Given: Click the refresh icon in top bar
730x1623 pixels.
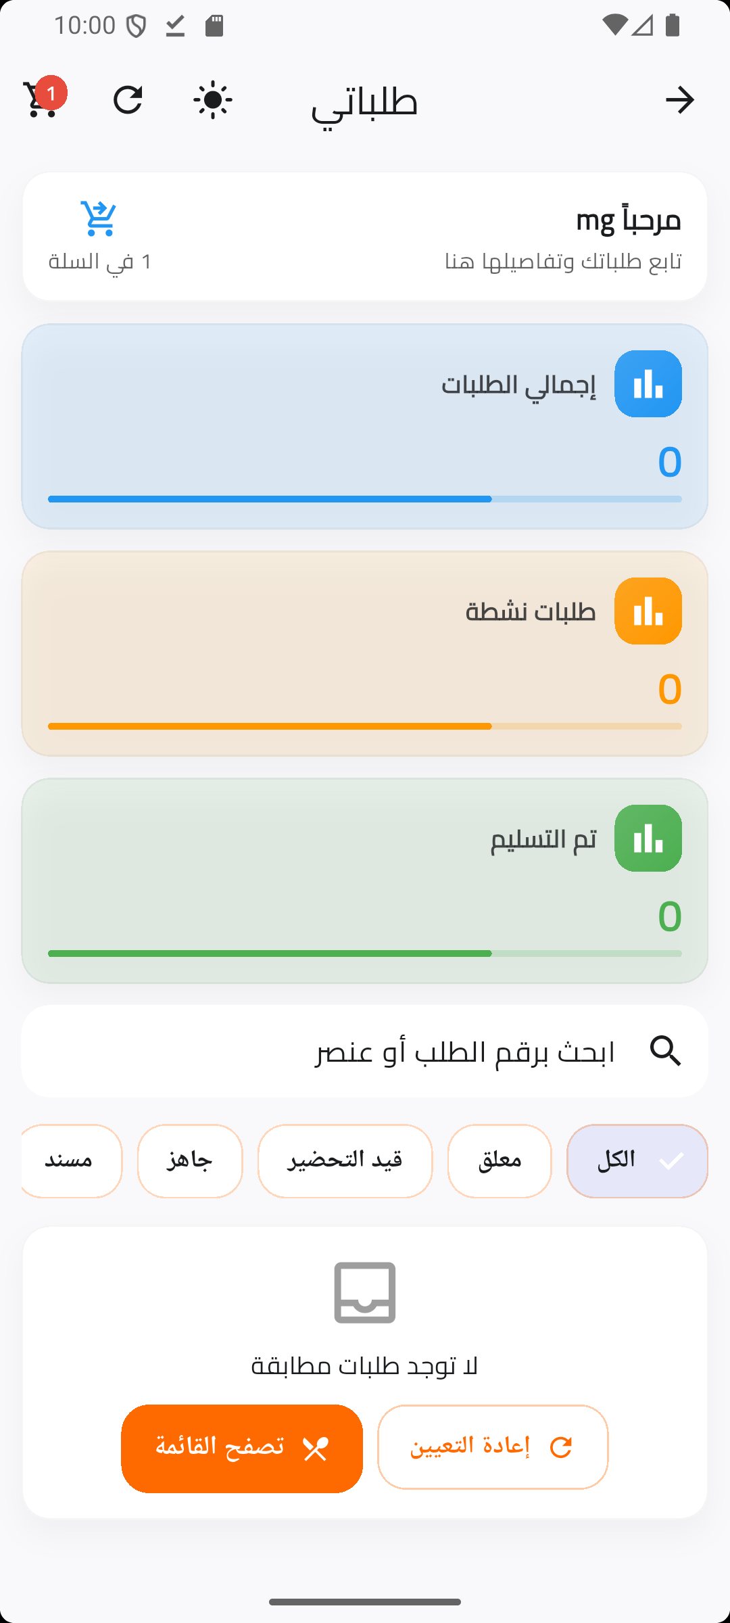Looking at the screenshot, I should tap(128, 100).
